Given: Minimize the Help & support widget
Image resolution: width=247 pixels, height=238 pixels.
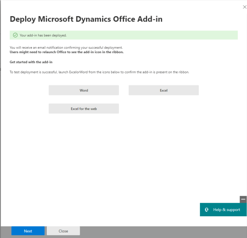Looking at the screenshot, I should click(243, 199).
